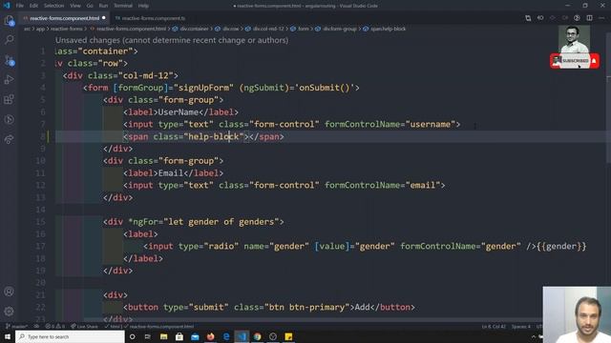Close the unsaved html tab dot
The height and width of the screenshot is (343, 611).
pyautogui.click(x=104, y=18)
